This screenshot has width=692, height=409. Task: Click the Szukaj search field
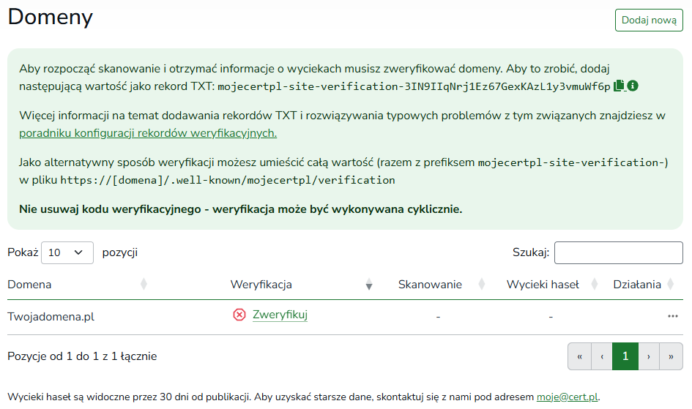618,252
